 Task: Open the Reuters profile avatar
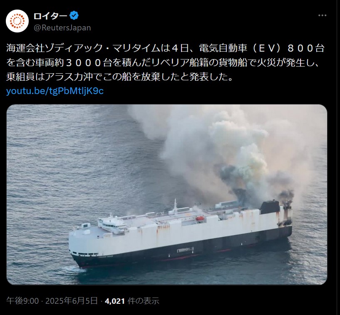pyautogui.click(x=17, y=21)
